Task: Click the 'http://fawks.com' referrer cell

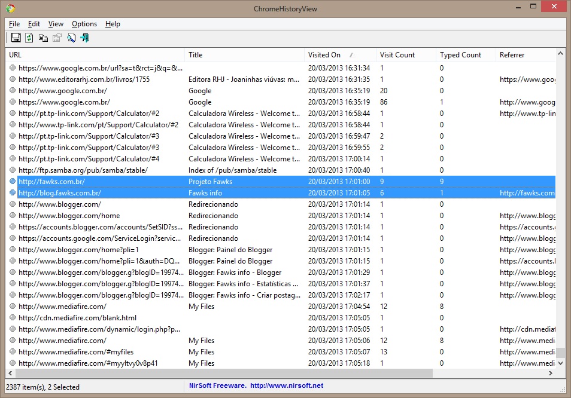Action: 527,193
